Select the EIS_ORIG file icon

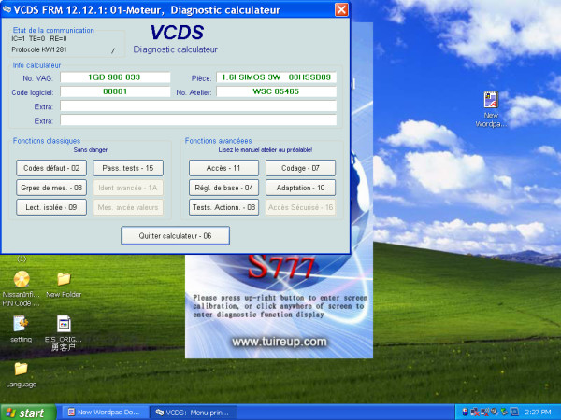coord(64,333)
